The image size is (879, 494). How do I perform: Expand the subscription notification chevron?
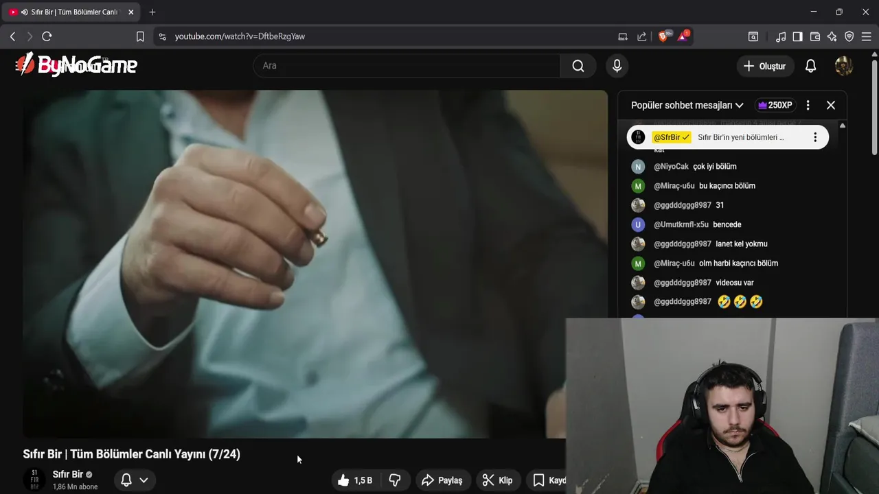(144, 480)
